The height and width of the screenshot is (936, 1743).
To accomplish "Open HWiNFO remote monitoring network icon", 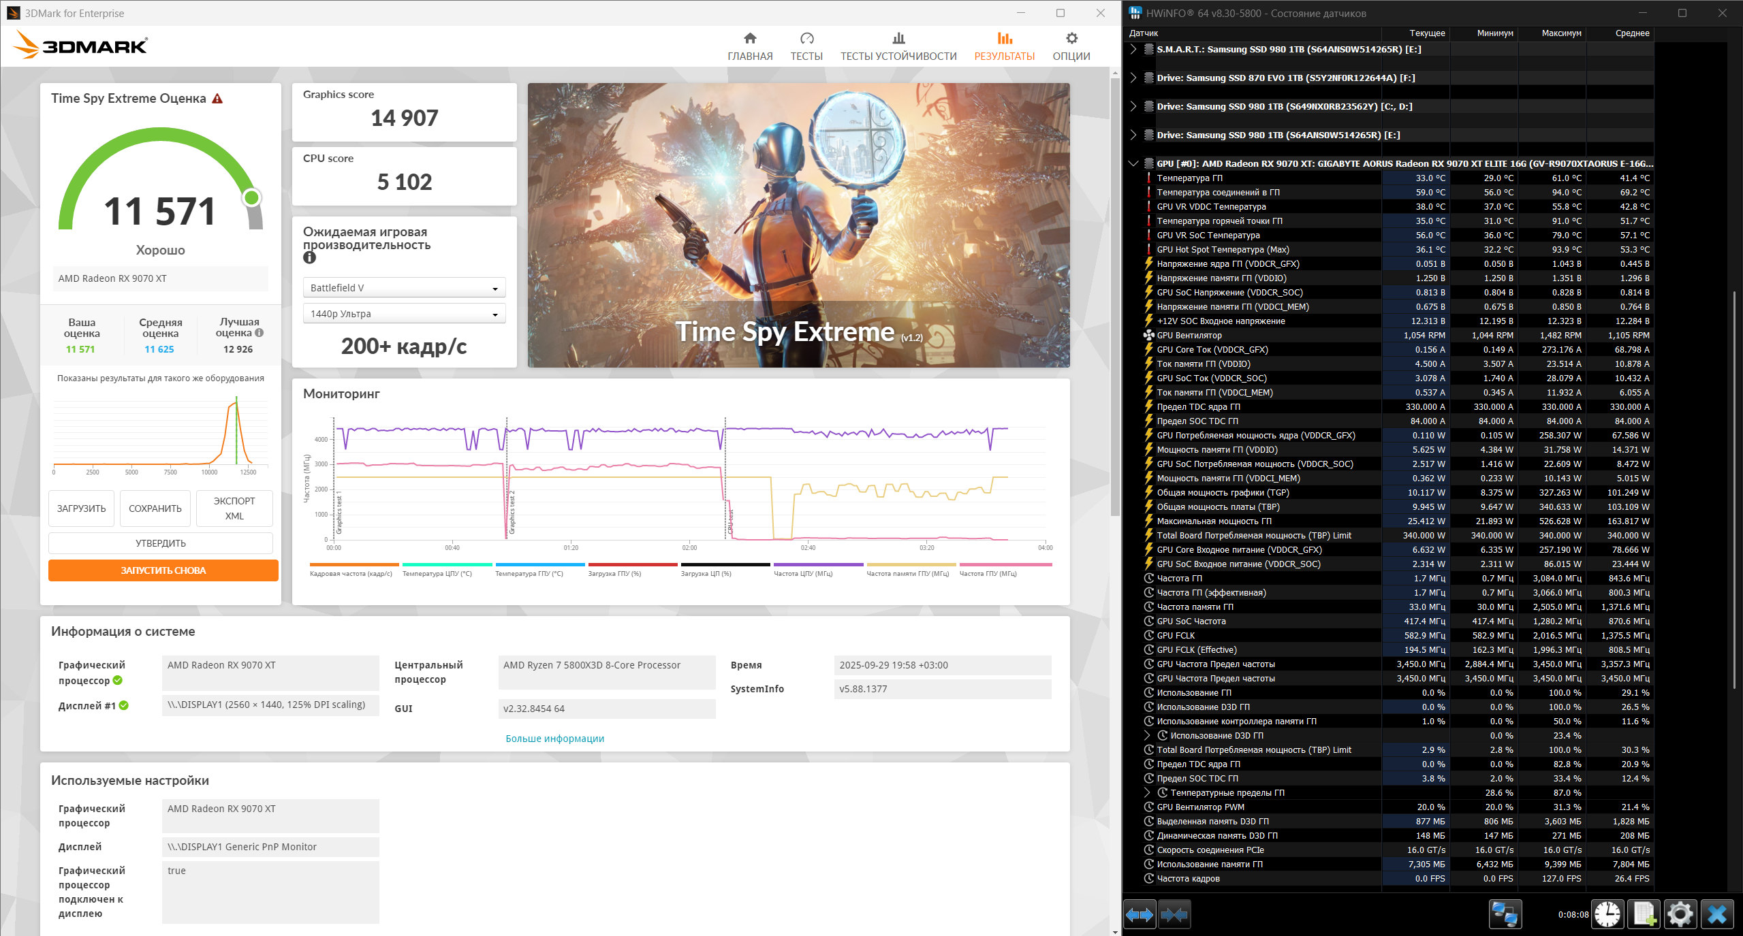I will 1505,914.
